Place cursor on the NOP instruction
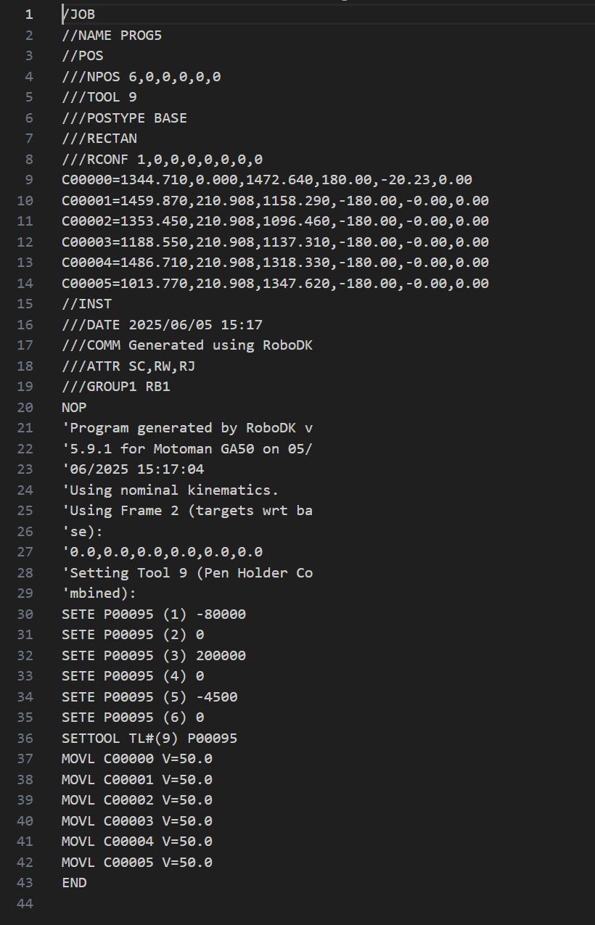 (x=74, y=407)
